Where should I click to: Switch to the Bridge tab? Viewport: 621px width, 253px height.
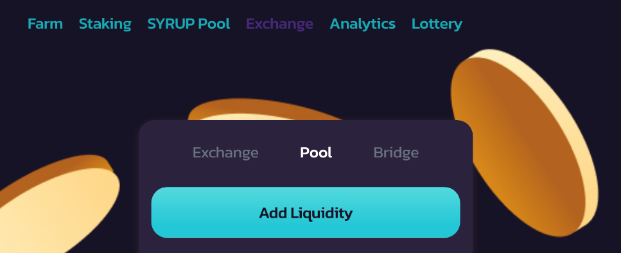click(x=396, y=153)
